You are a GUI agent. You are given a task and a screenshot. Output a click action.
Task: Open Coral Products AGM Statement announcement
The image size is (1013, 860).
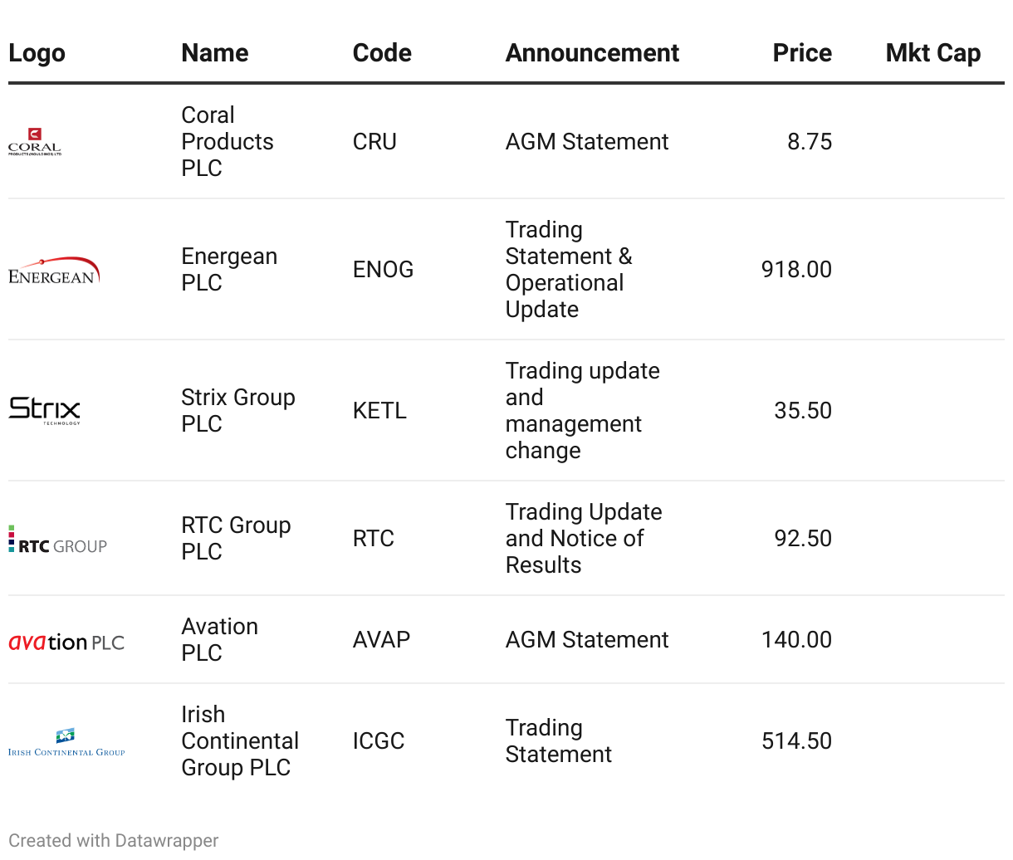(x=586, y=142)
